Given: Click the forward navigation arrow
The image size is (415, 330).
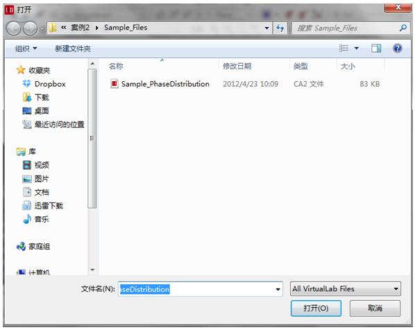Looking at the screenshot, I should click(x=30, y=28).
